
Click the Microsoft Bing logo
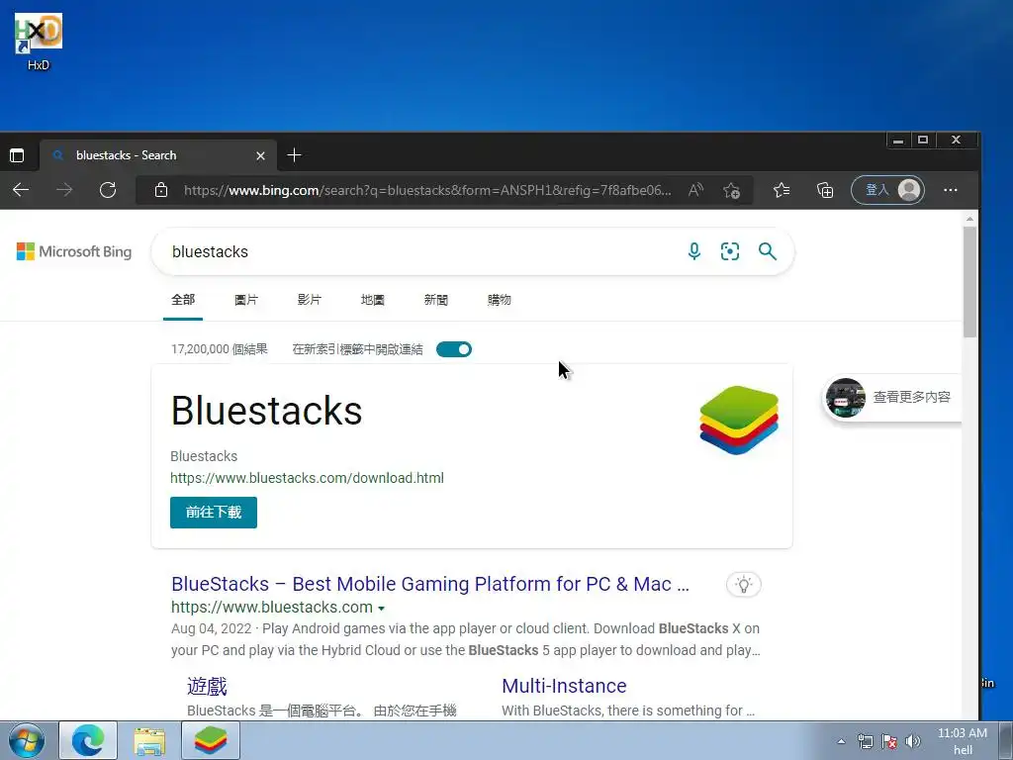pyautogui.click(x=73, y=251)
